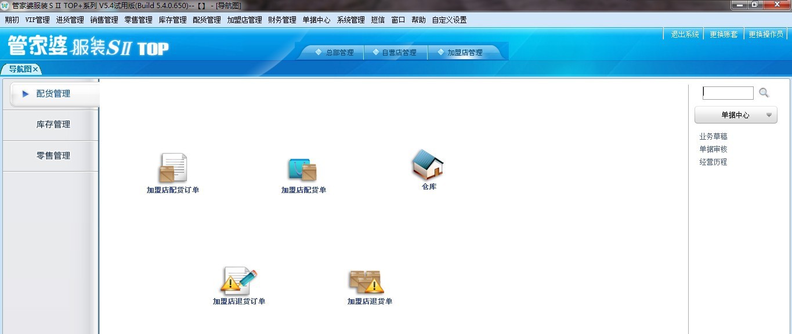Click the 更换操作员 button
The image size is (792, 334).
(x=765, y=34)
